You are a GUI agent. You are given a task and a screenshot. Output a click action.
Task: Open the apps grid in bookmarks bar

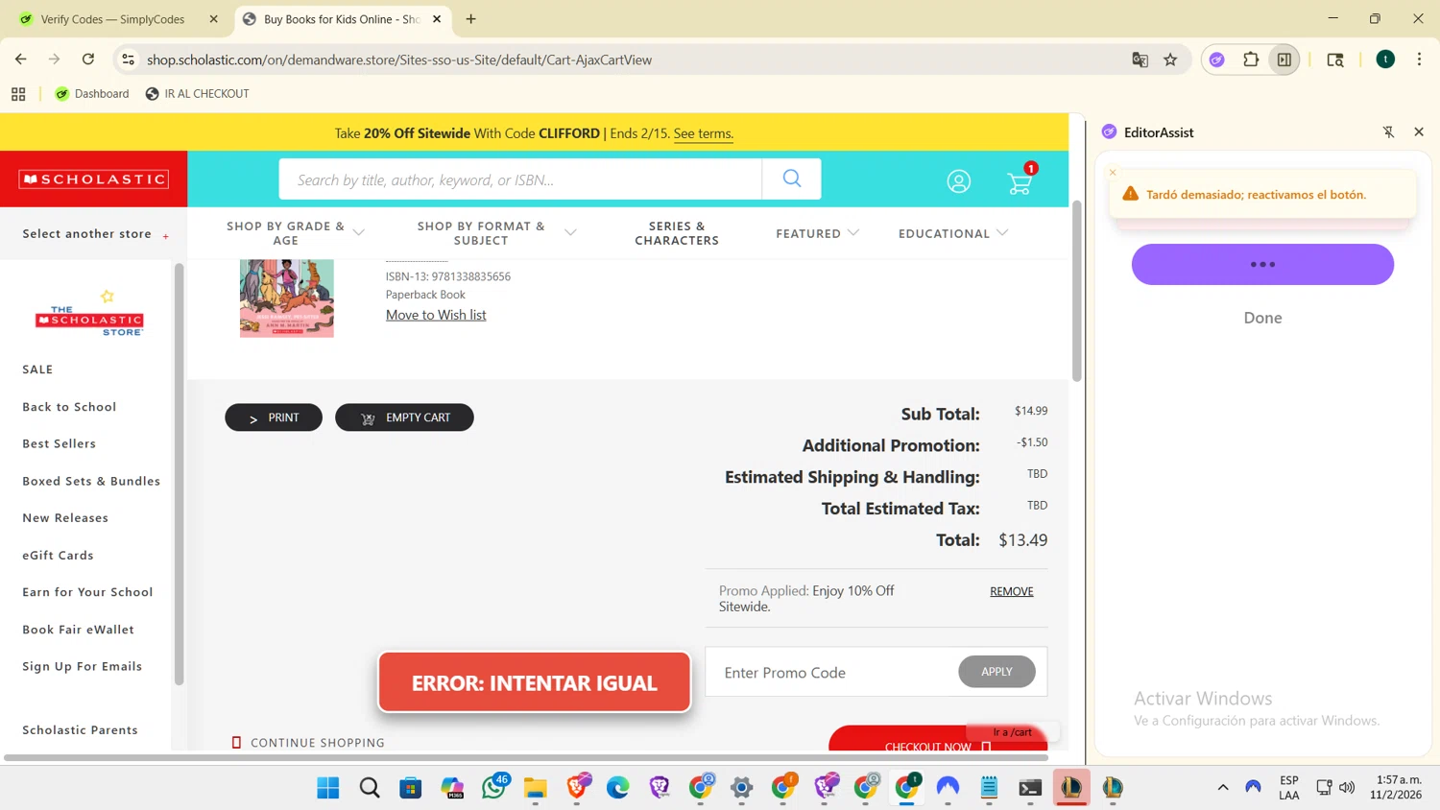18,94
